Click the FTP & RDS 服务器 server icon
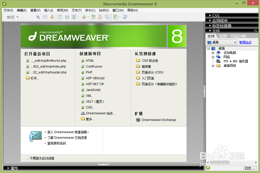Screen dimensions: 260x173 218,61
